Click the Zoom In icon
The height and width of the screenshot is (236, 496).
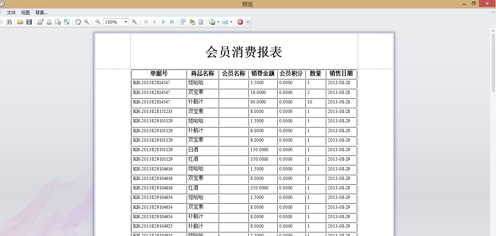click(x=134, y=22)
